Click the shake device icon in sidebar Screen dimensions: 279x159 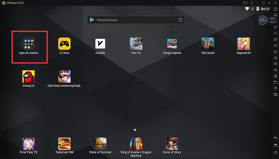(x=275, y=94)
